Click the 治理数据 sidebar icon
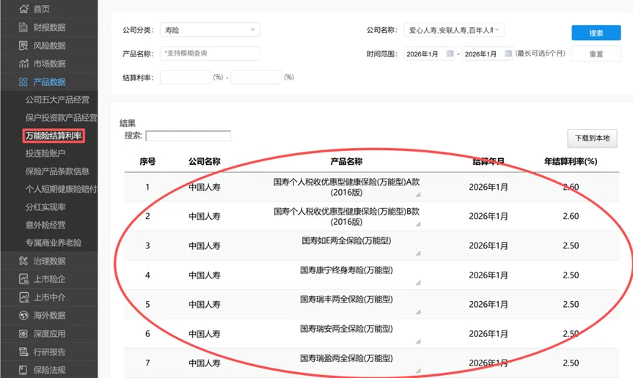 (x=23, y=261)
